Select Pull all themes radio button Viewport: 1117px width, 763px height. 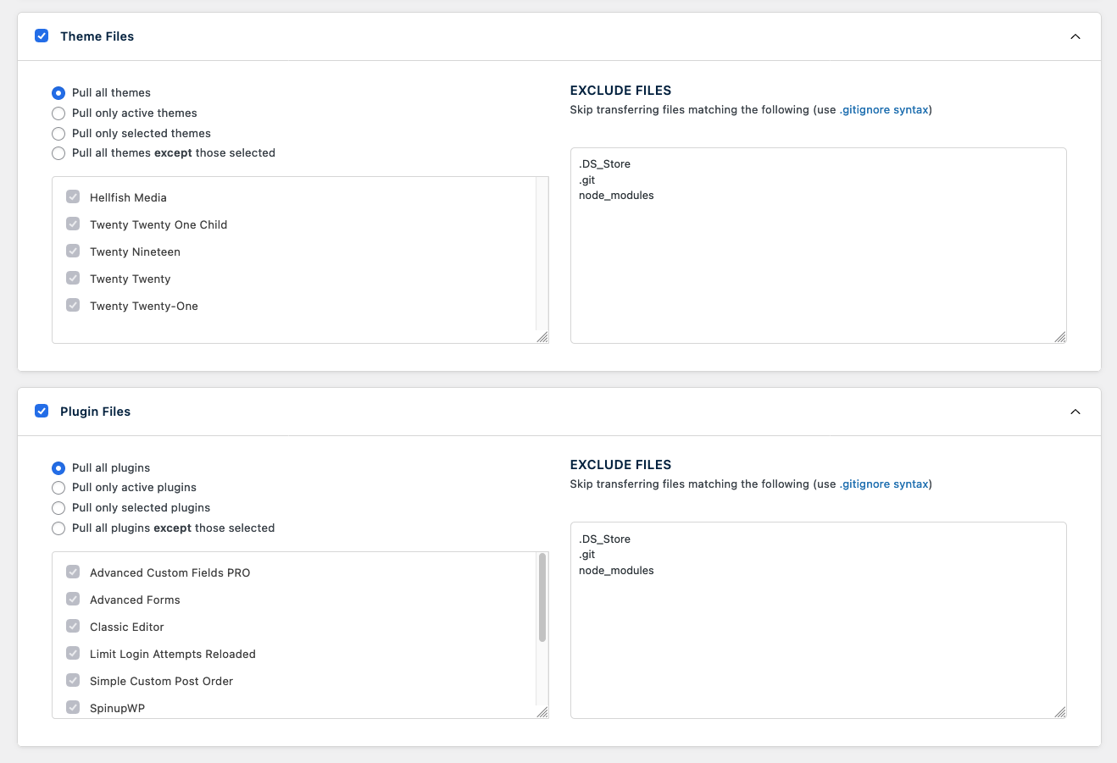point(58,93)
